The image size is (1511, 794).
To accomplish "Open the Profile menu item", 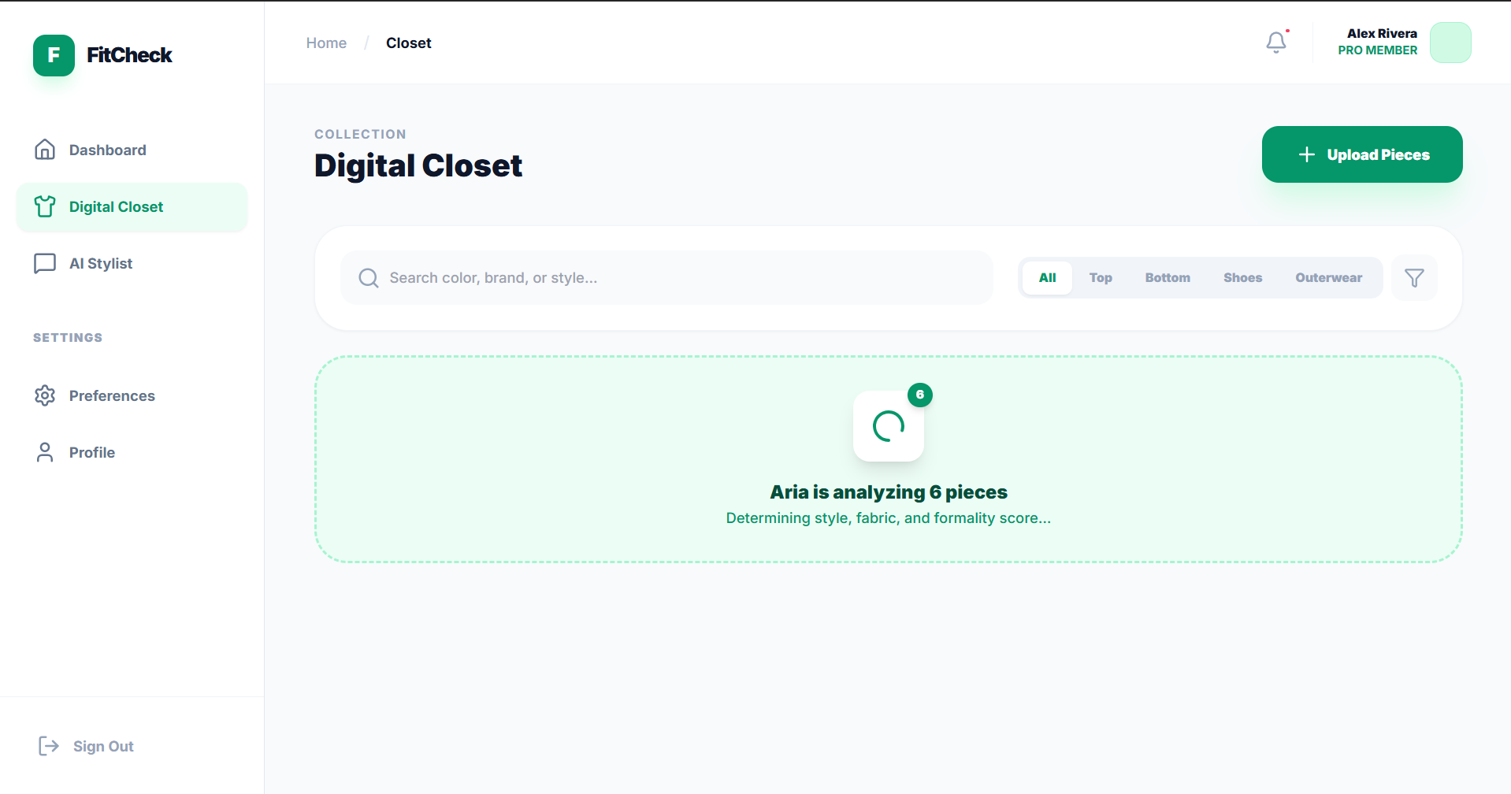I will pyautogui.click(x=132, y=452).
